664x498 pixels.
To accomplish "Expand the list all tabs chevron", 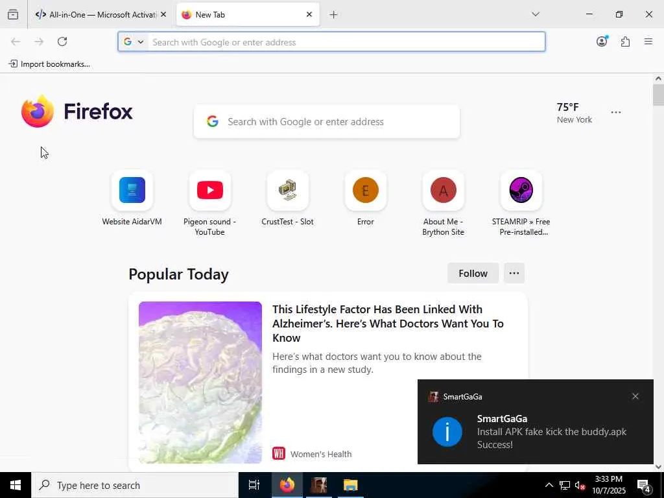I will pyautogui.click(x=536, y=14).
